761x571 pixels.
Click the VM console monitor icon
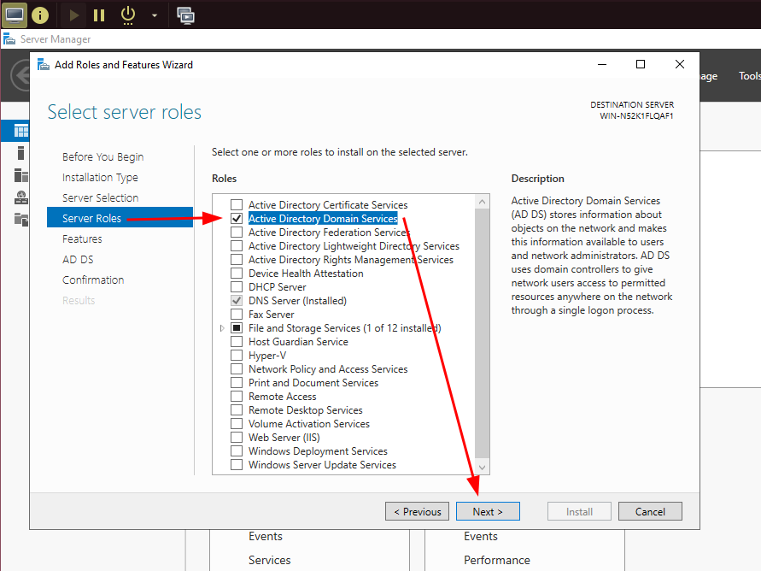pos(14,15)
